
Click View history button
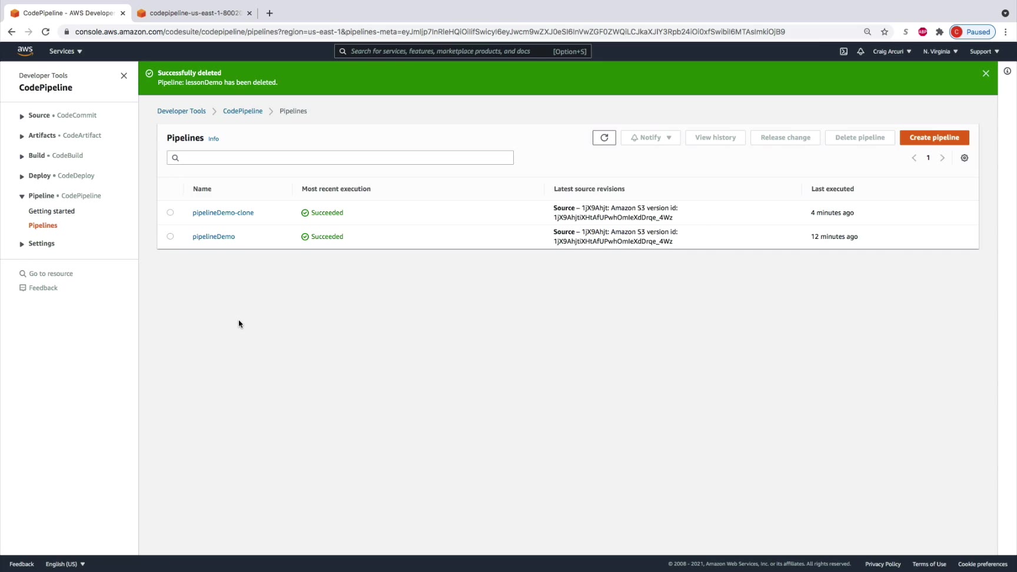point(715,138)
